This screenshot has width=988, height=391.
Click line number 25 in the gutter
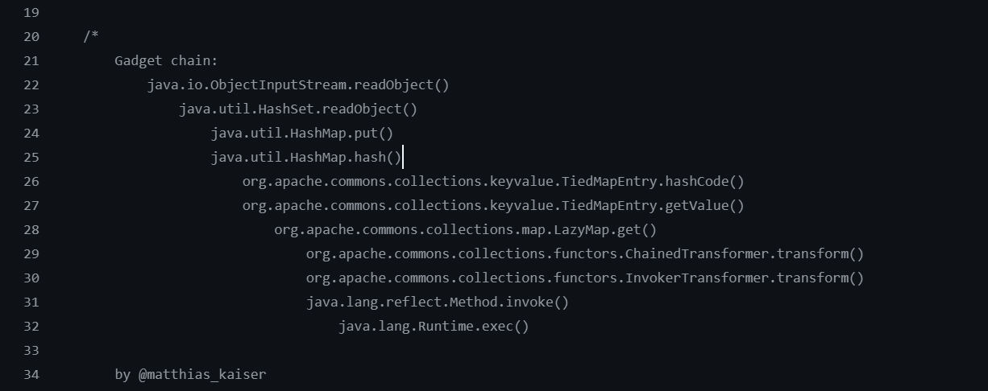pos(31,158)
